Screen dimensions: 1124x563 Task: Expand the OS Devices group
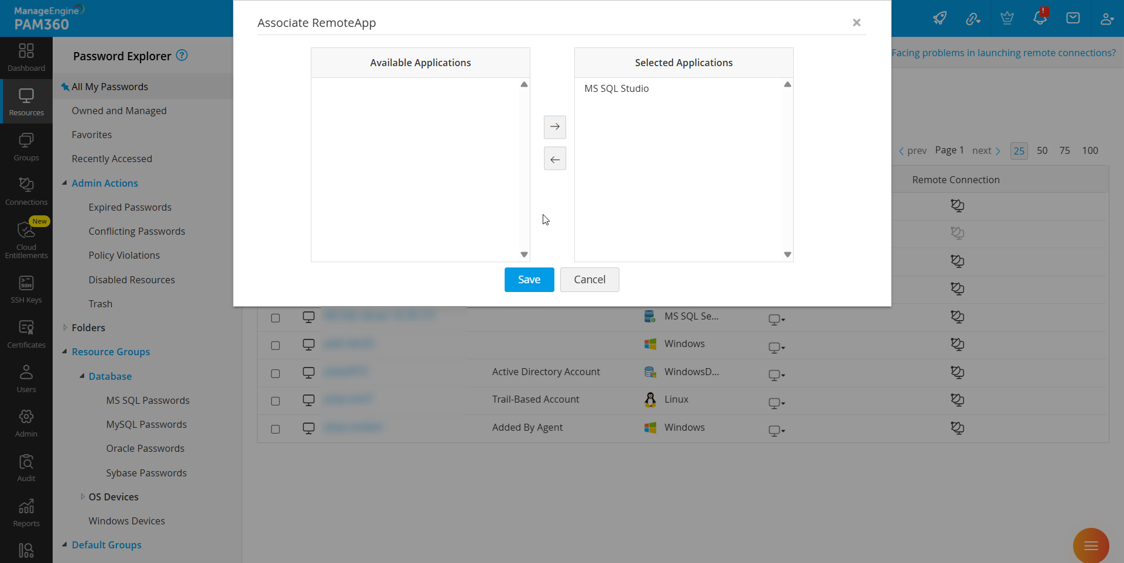[x=82, y=497]
